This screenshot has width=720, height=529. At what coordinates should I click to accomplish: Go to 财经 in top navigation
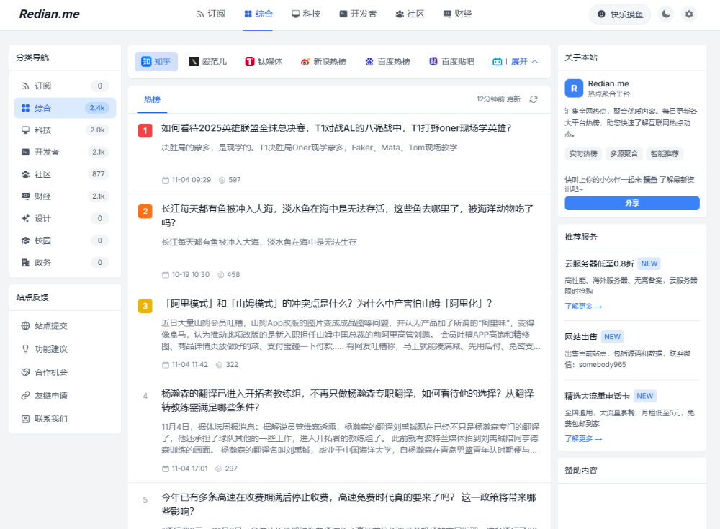tap(457, 14)
